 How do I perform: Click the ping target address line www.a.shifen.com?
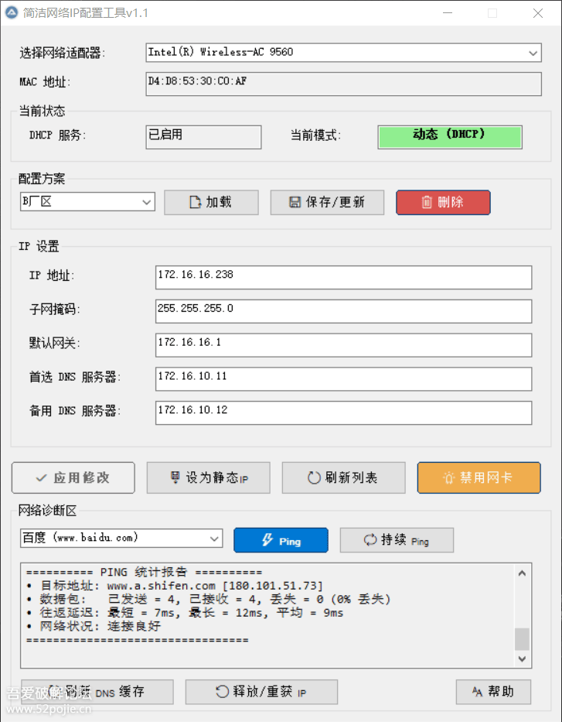coord(175,586)
